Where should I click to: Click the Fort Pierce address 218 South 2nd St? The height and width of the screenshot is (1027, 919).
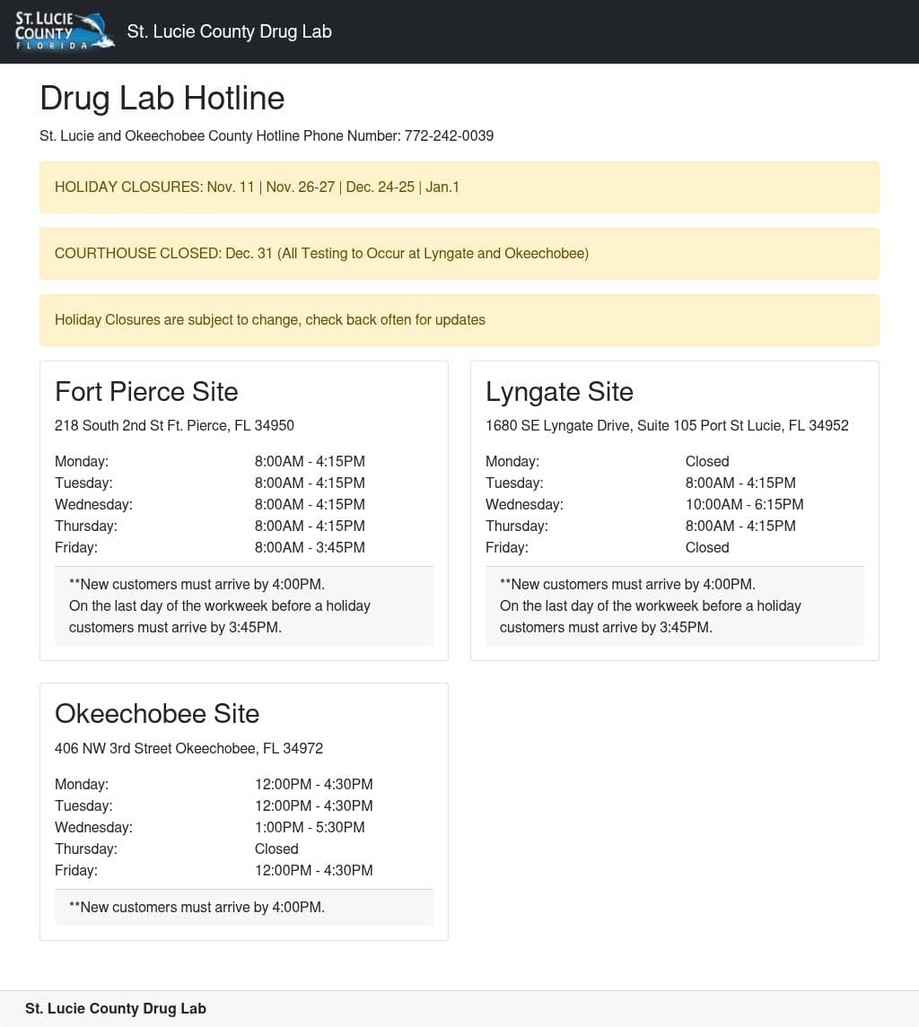click(x=174, y=426)
